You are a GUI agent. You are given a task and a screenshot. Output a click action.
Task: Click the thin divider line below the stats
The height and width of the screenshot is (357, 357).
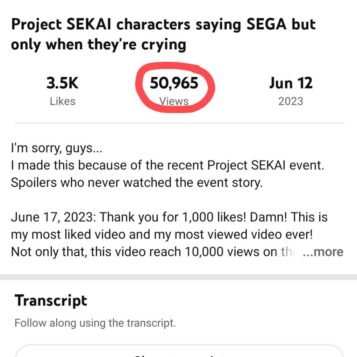click(x=179, y=123)
